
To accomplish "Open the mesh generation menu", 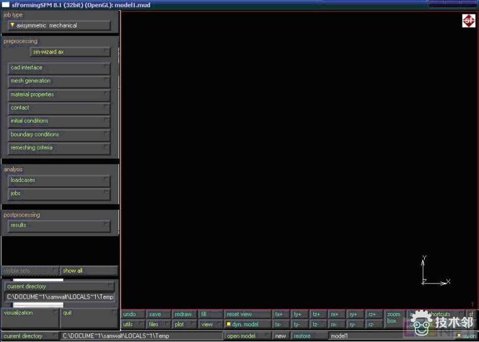I will coord(59,81).
